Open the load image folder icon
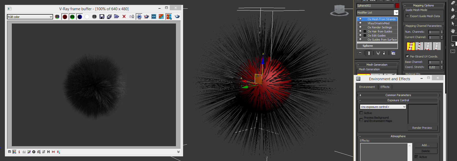 [116, 17]
